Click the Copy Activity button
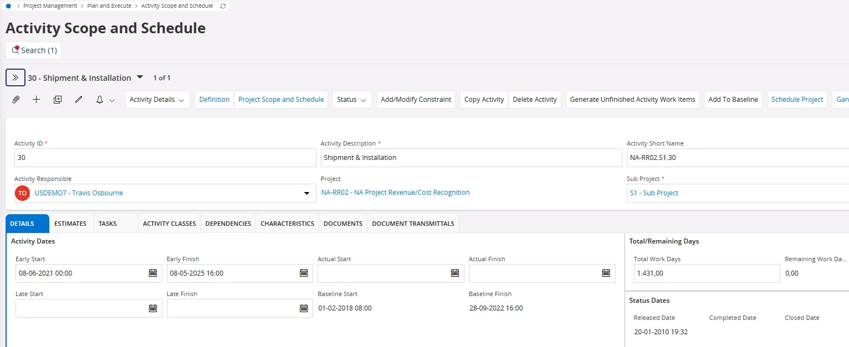 [x=484, y=100]
